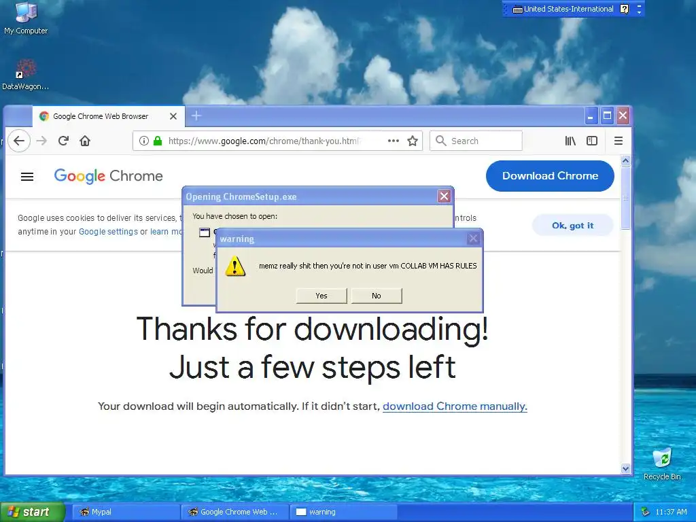Click the page scrollbar up arrow
This screenshot has height=522, width=696.
click(625, 160)
